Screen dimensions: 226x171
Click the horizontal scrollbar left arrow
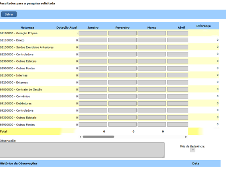pyautogui.click(x=81, y=137)
